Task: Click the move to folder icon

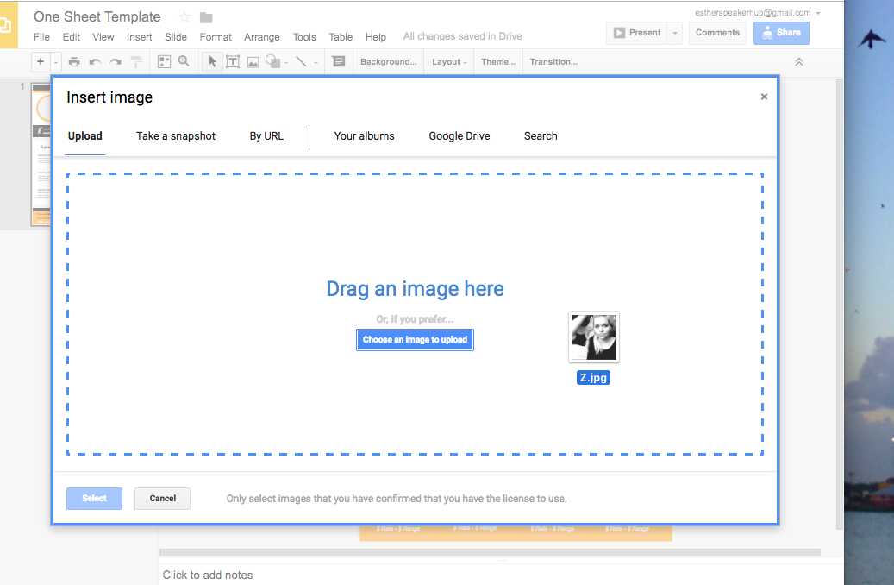Action: pyautogui.click(x=206, y=17)
